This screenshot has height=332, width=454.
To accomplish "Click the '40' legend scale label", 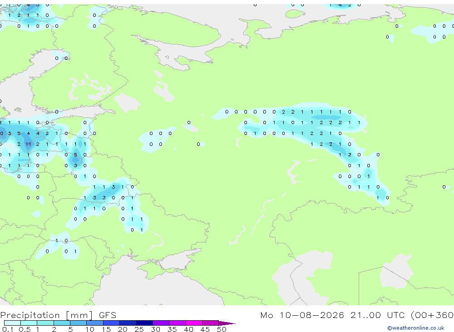I will click(189, 329).
